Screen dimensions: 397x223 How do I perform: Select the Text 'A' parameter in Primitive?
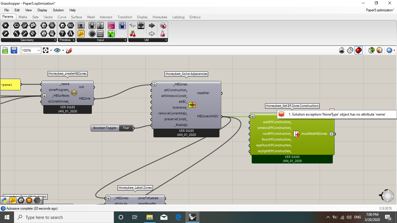pos(71,33)
